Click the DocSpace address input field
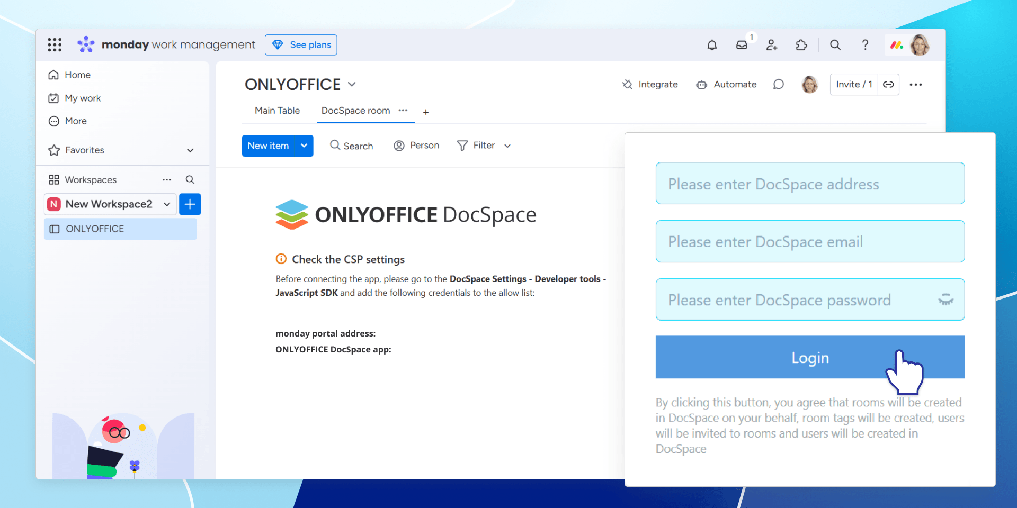 point(810,184)
